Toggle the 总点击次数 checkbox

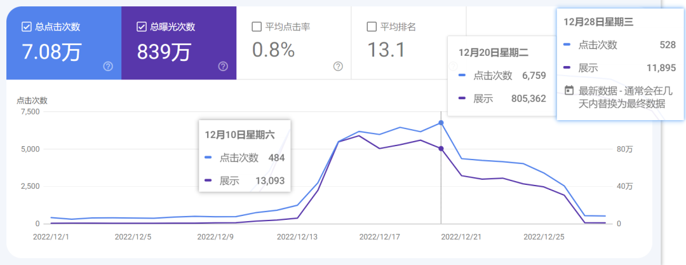click(26, 27)
